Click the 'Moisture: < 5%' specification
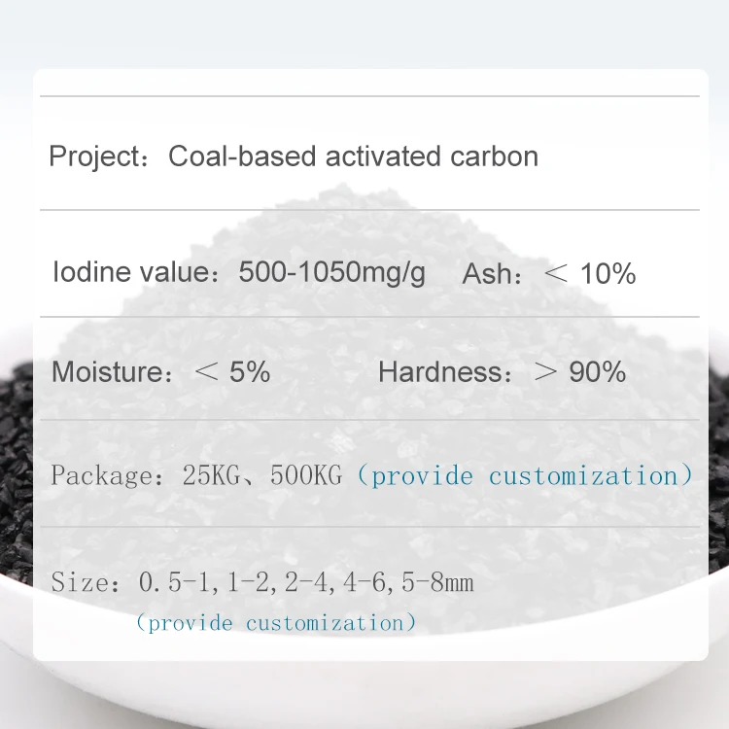 160,371
